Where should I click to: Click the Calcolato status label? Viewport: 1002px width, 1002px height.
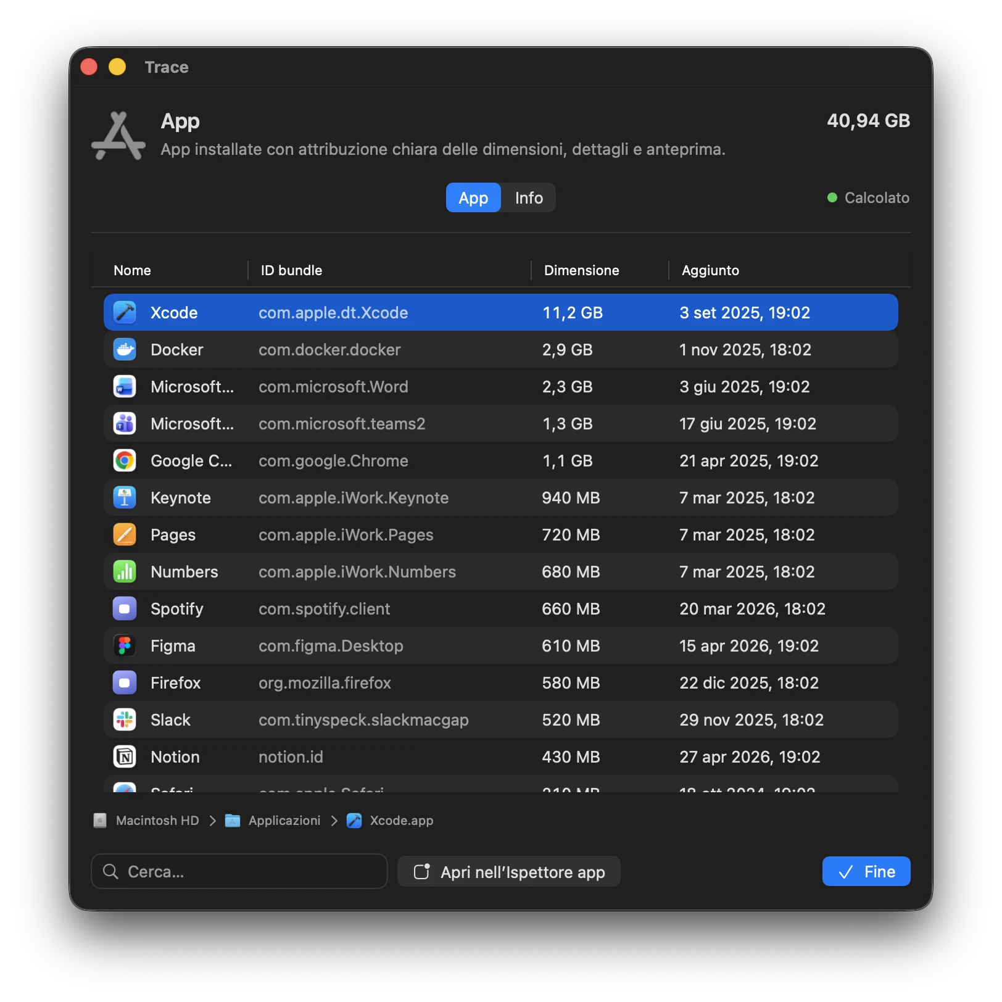[877, 198]
